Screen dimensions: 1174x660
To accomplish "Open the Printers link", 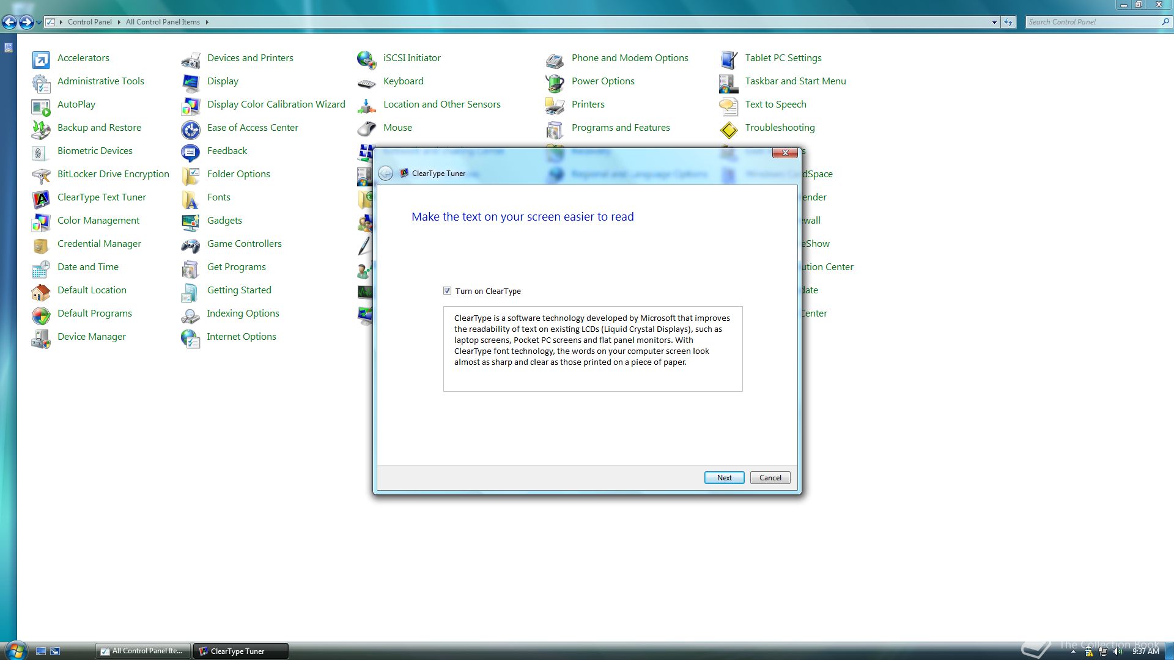I will (x=588, y=104).
